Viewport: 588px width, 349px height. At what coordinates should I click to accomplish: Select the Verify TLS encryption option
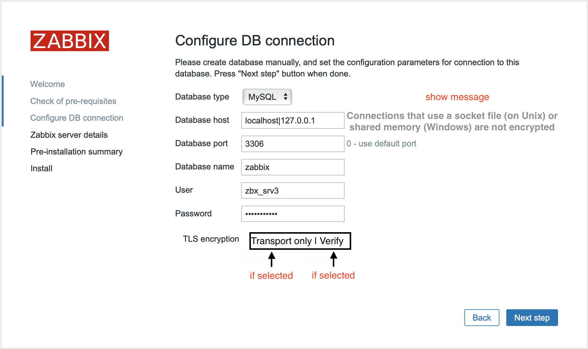(331, 241)
